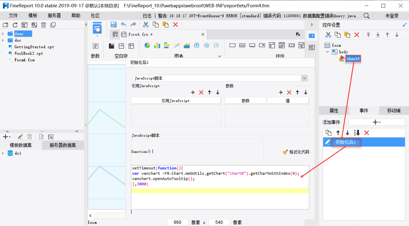Viewport: 409px width, 226px height.
Task: Open the JavaScript脚本 type dropdown
Action: click(x=304, y=78)
